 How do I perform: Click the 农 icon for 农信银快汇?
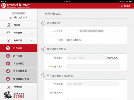(x=8, y=64)
